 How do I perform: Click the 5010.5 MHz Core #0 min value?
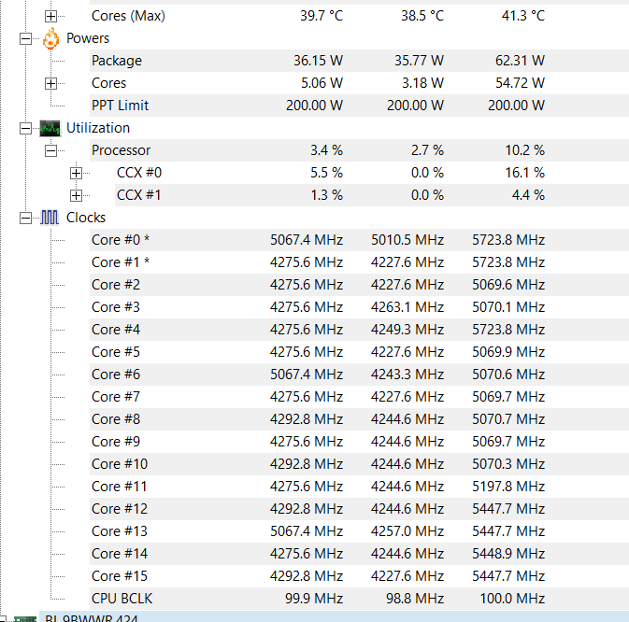pos(407,240)
